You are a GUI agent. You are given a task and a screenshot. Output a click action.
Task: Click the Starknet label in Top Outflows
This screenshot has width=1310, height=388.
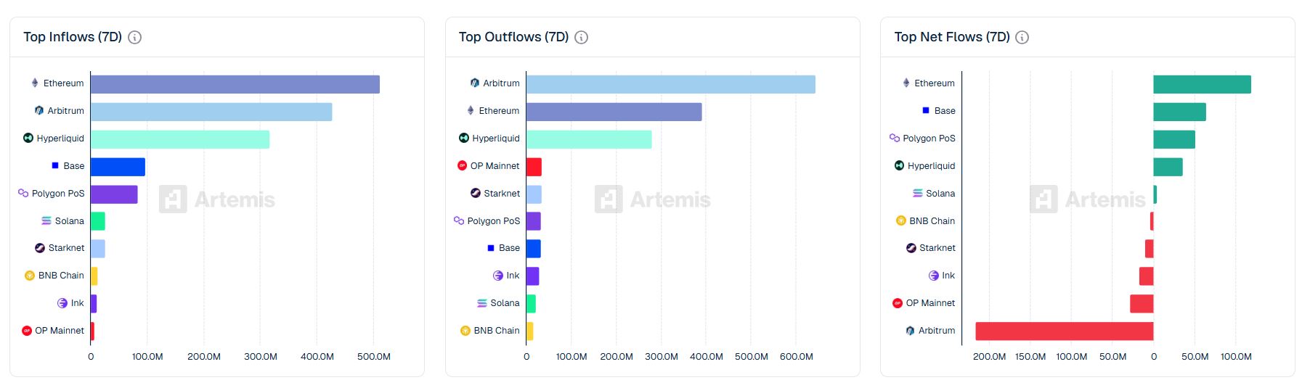click(502, 193)
